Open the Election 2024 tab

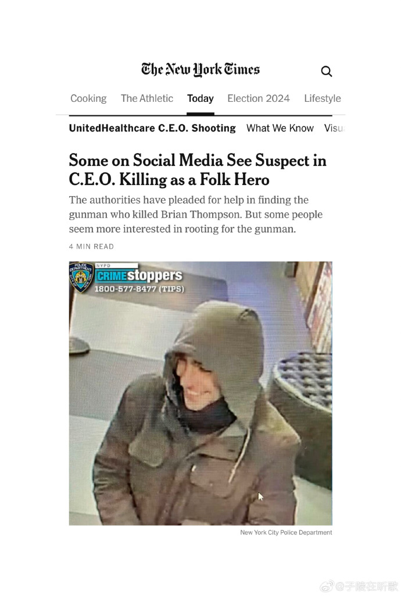259,98
